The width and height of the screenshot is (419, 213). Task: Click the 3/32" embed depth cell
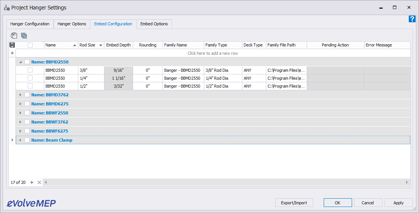point(118,86)
